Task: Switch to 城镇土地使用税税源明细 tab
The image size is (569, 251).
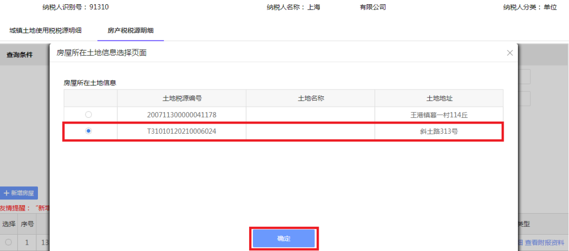Action: point(45,31)
